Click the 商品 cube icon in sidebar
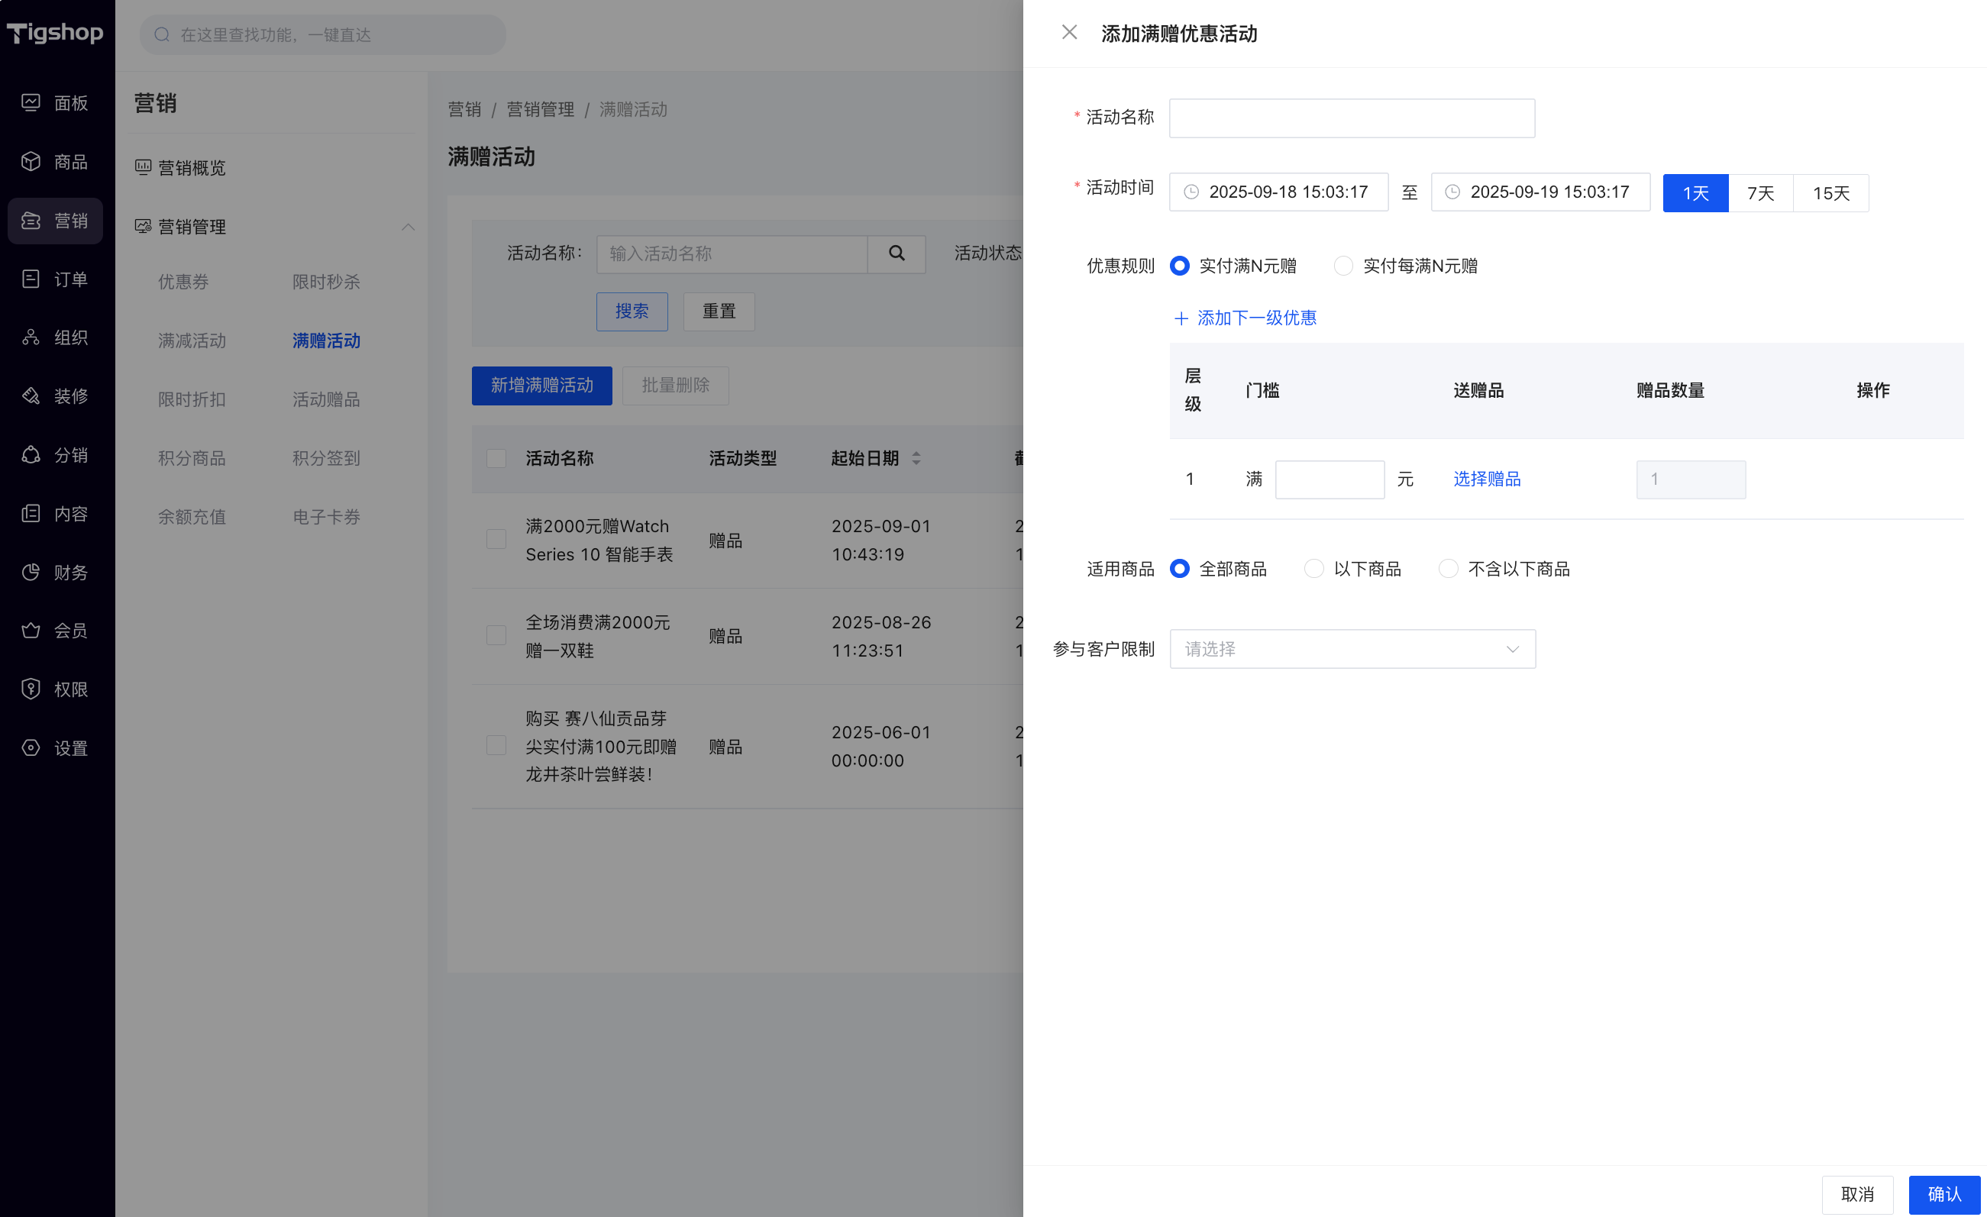This screenshot has width=1987, height=1217. 31,161
